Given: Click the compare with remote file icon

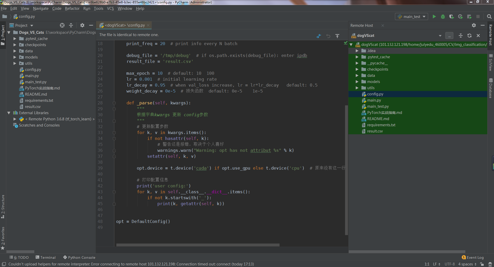Looking at the screenshot, I should tap(319, 36).
